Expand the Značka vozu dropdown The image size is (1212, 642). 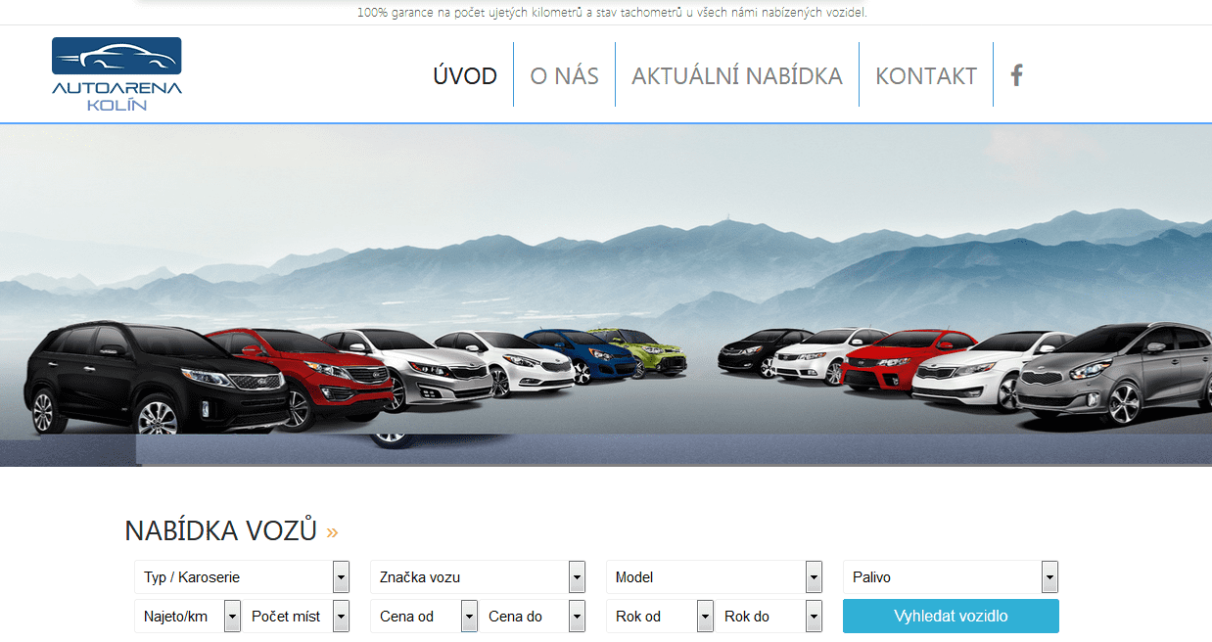(478, 577)
